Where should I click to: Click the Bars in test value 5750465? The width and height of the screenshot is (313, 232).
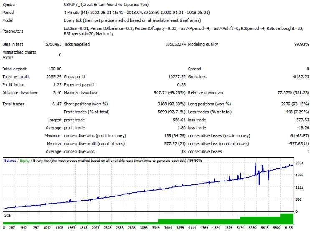pyautogui.click(x=53, y=44)
